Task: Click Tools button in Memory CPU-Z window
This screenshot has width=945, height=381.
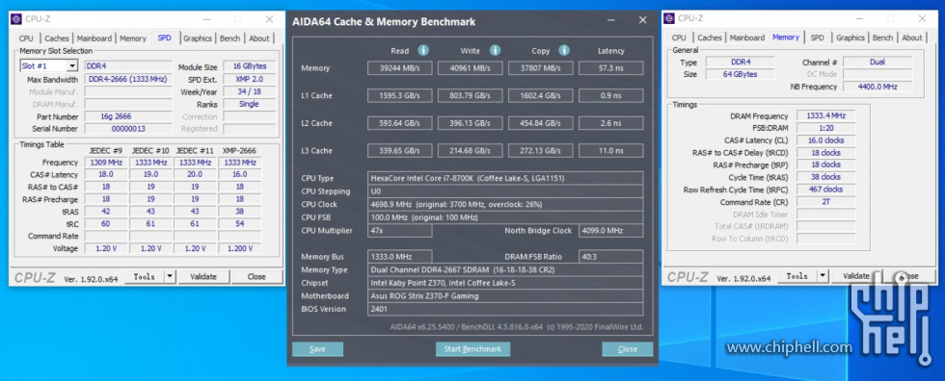Action: point(797,276)
